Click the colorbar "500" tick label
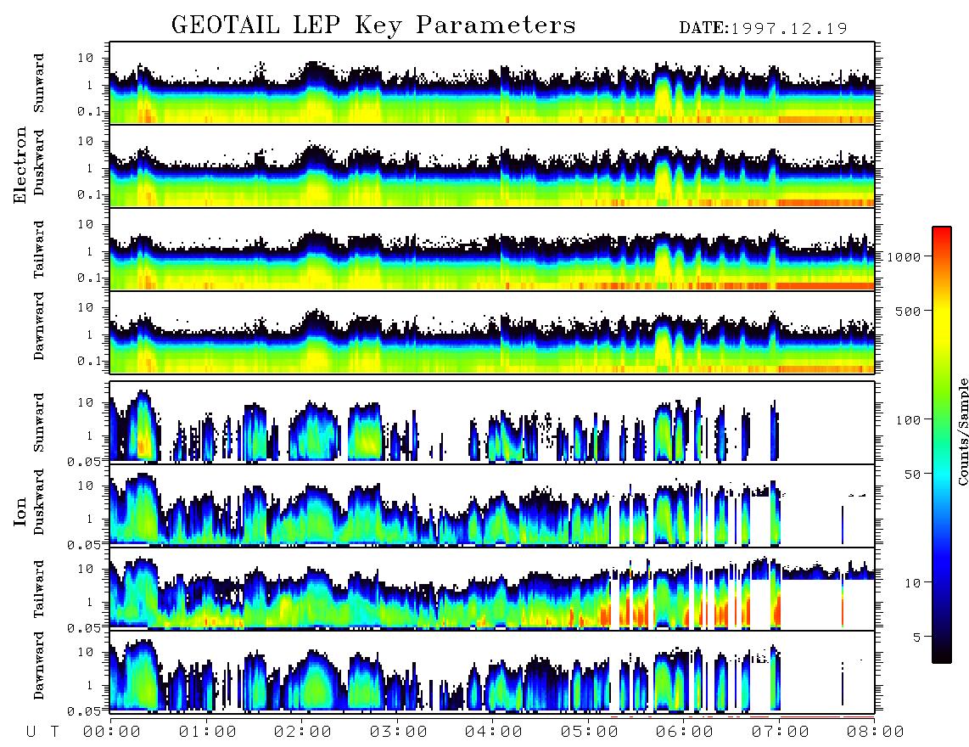Viewport: 969px width, 747px height. tap(908, 311)
